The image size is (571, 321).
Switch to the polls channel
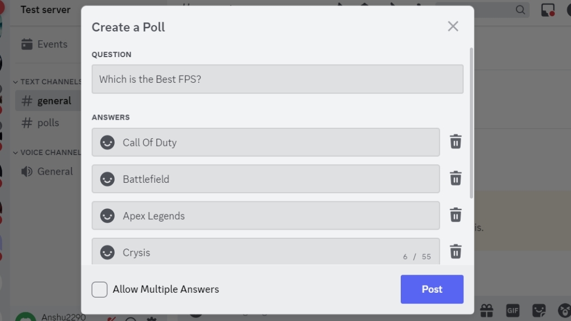tap(48, 122)
